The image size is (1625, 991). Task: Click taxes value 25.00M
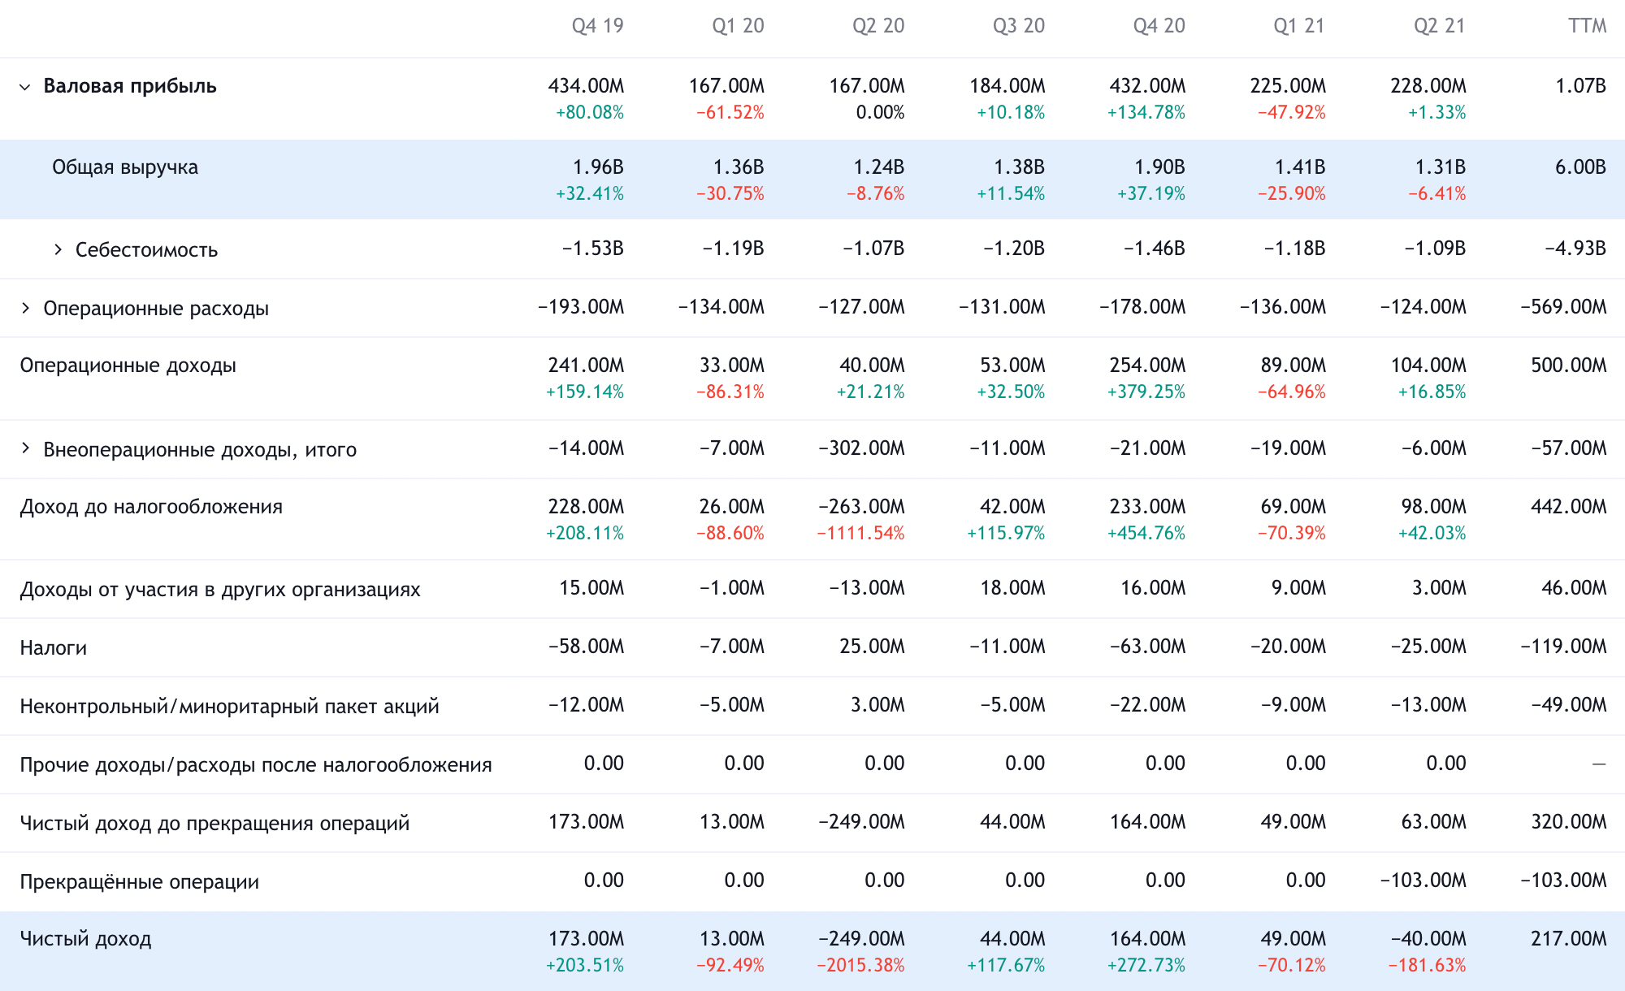[x=872, y=647]
